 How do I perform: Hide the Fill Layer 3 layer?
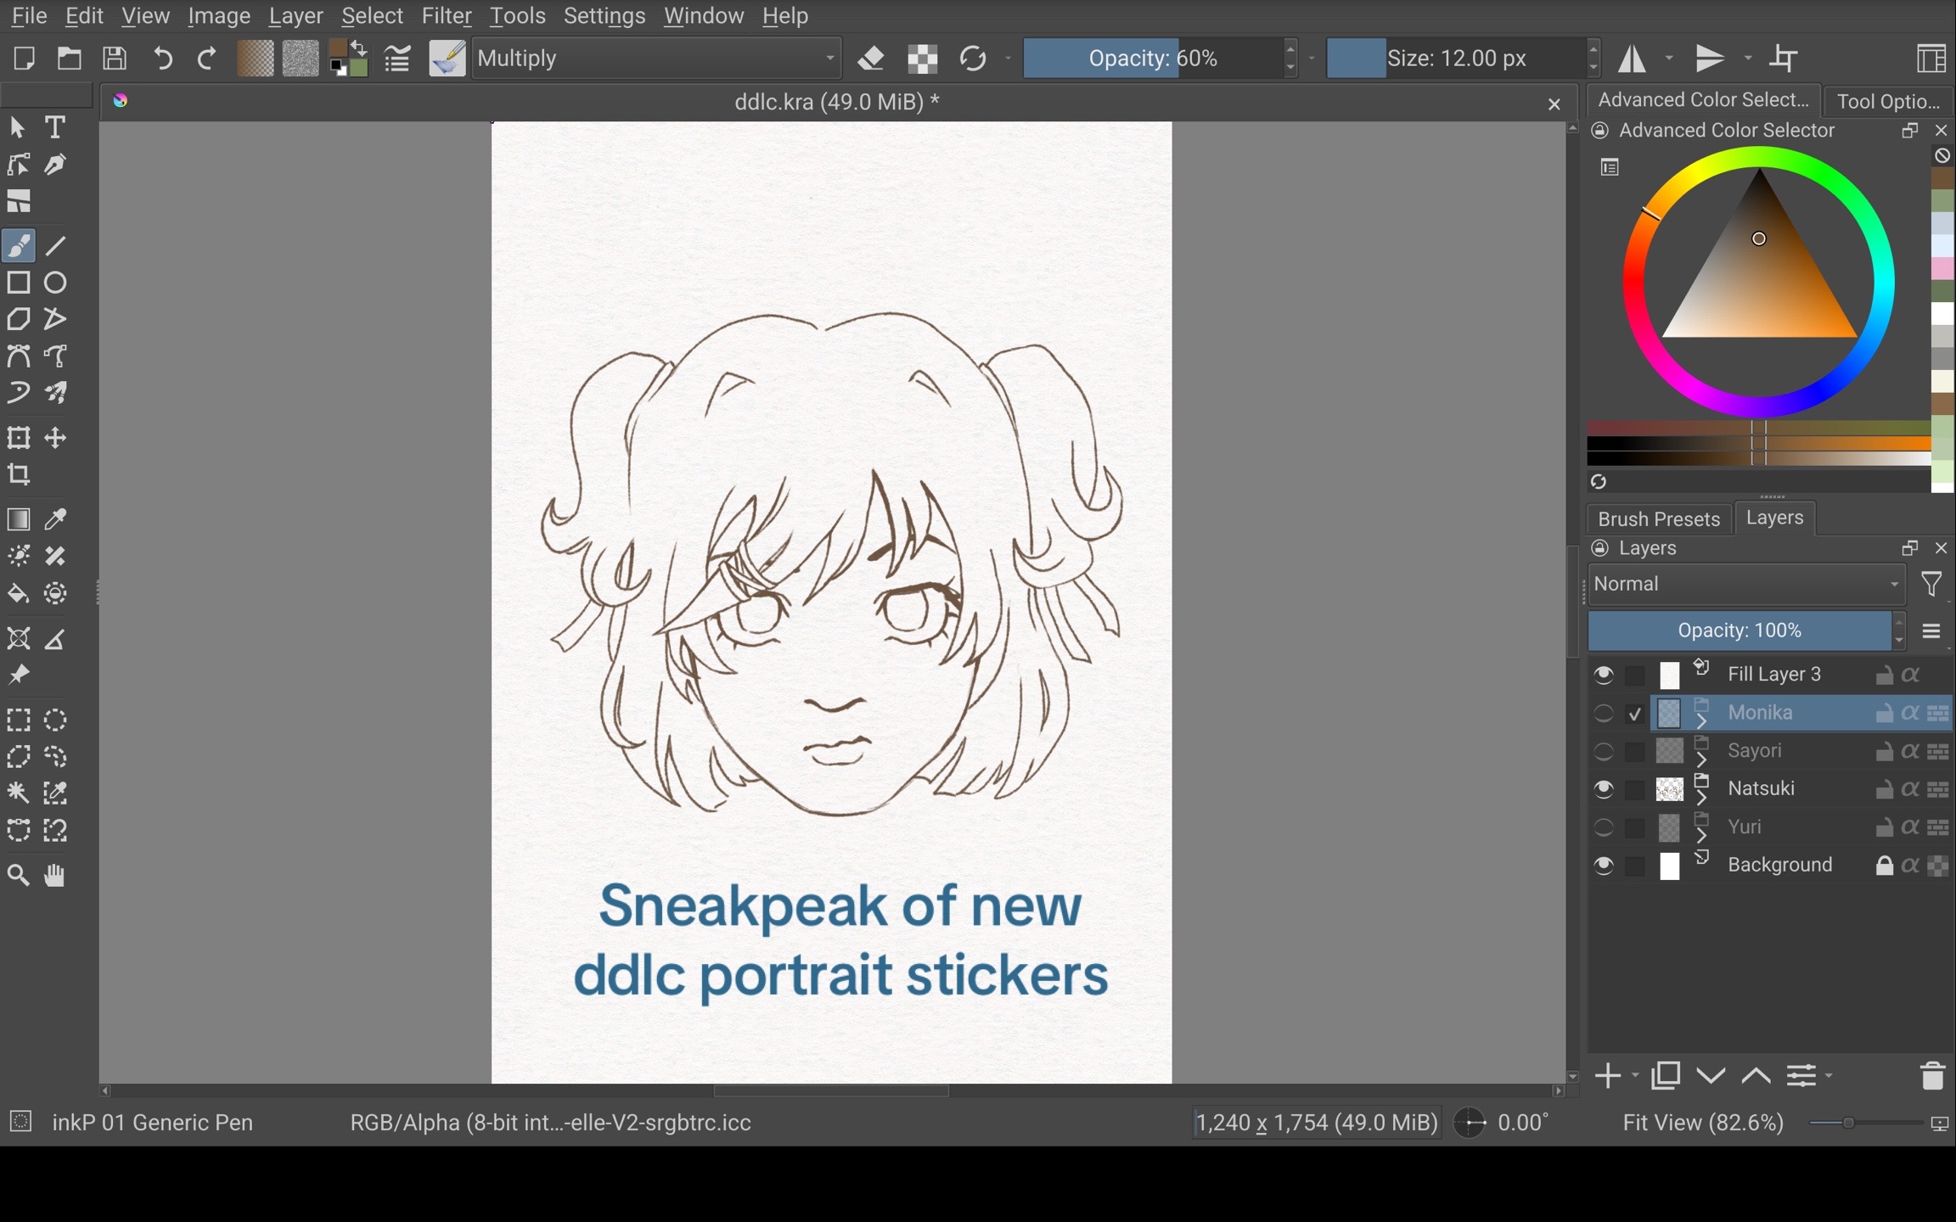click(1603, 675)
